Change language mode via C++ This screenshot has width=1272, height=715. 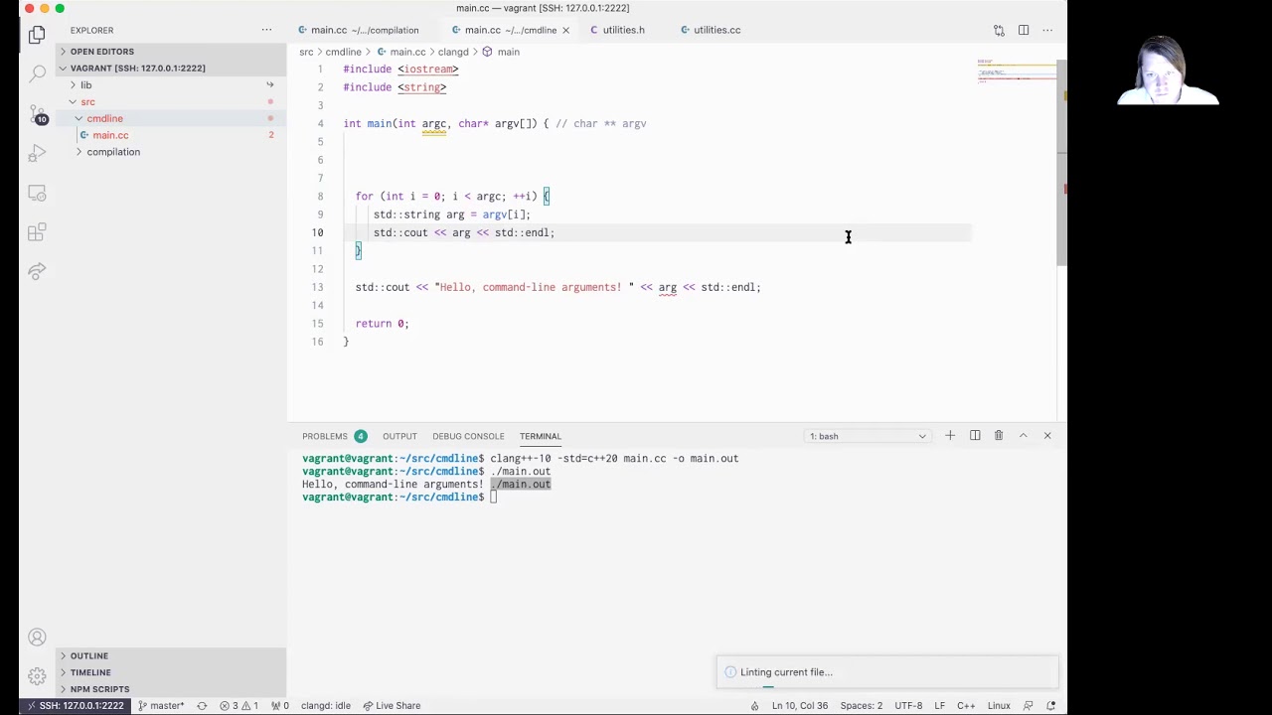pyautogui.click(x=966, y=706)
